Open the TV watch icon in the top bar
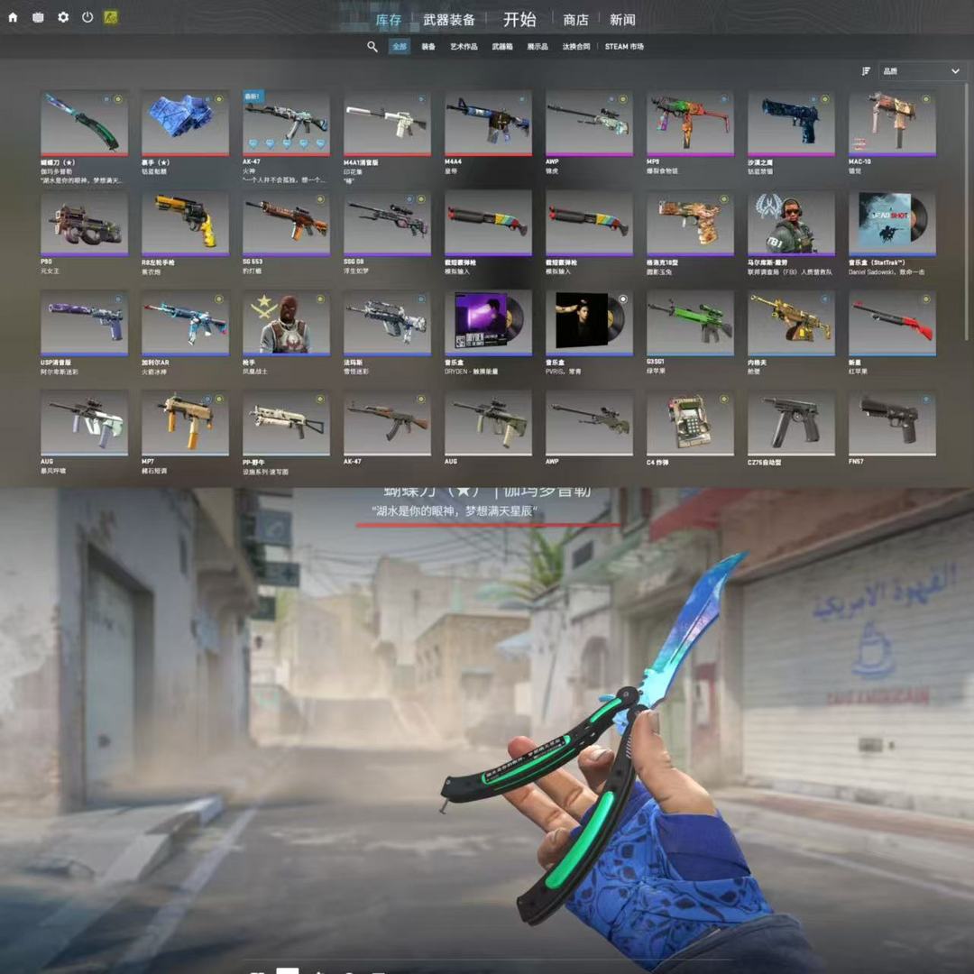Image resolution: width=974 pixels, height=974 pixels. [x=38, y=17]
